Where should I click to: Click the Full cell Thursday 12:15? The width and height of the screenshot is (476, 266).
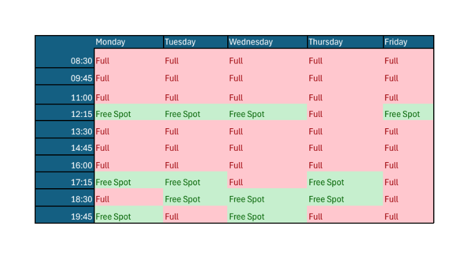point(345,112)
